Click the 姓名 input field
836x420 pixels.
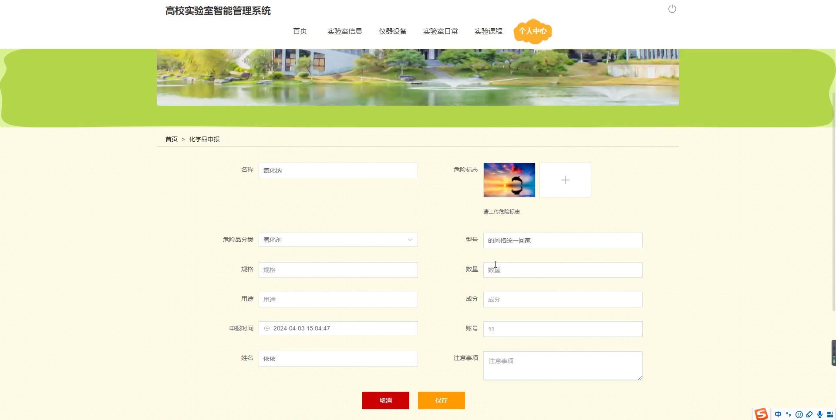pyautogui.click(x=338, y=359)
